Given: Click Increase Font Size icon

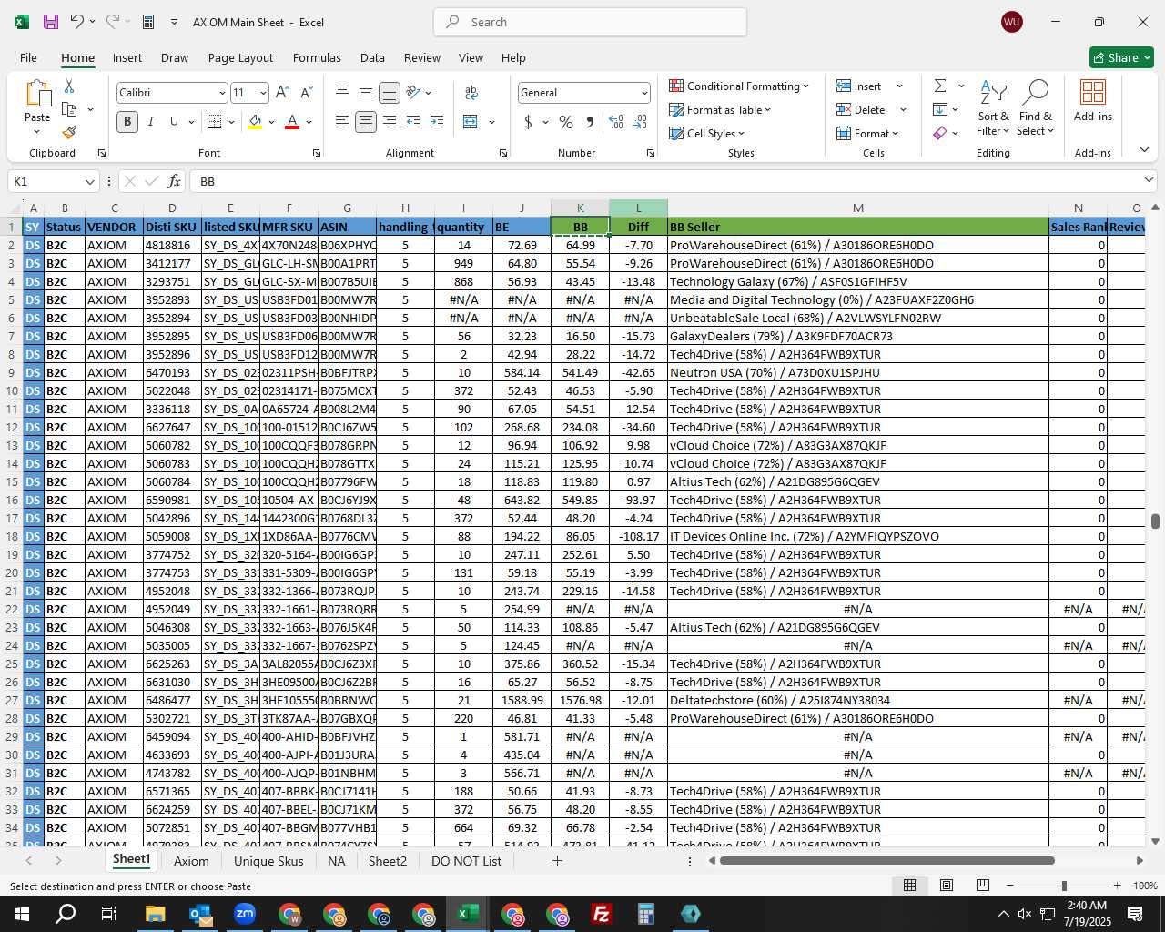Looking at the screenshot, I should pos(282,93).
